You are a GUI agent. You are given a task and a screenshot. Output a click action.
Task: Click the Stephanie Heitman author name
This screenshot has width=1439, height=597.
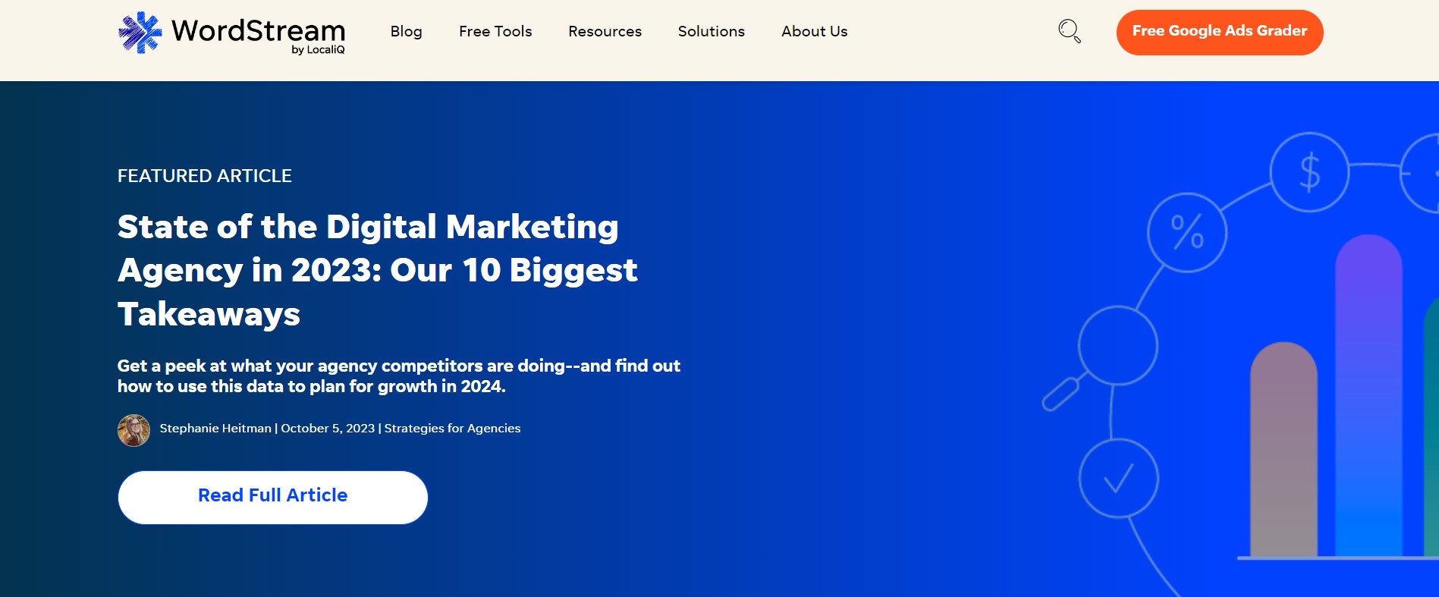[x=215, y=429]
